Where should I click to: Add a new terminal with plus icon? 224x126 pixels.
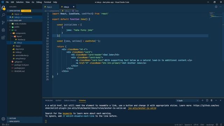click(202, 100)
